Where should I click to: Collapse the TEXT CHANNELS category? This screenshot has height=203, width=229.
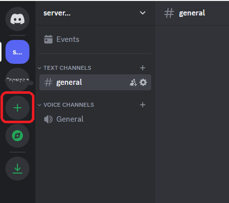click(x=65, y=68)
